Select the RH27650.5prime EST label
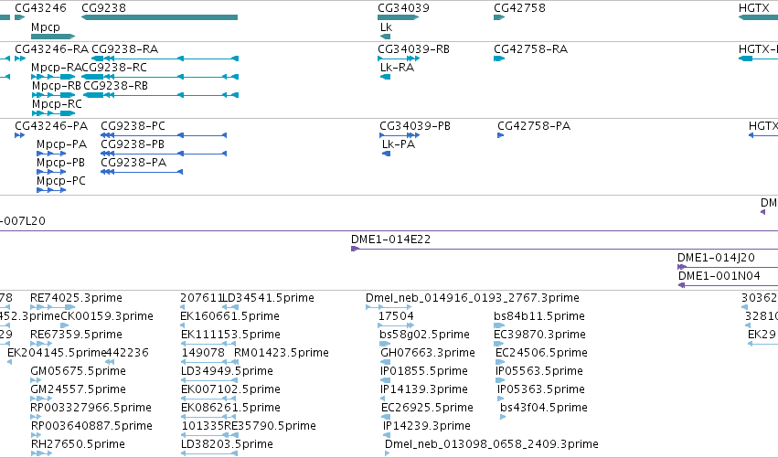 (78, 445)
